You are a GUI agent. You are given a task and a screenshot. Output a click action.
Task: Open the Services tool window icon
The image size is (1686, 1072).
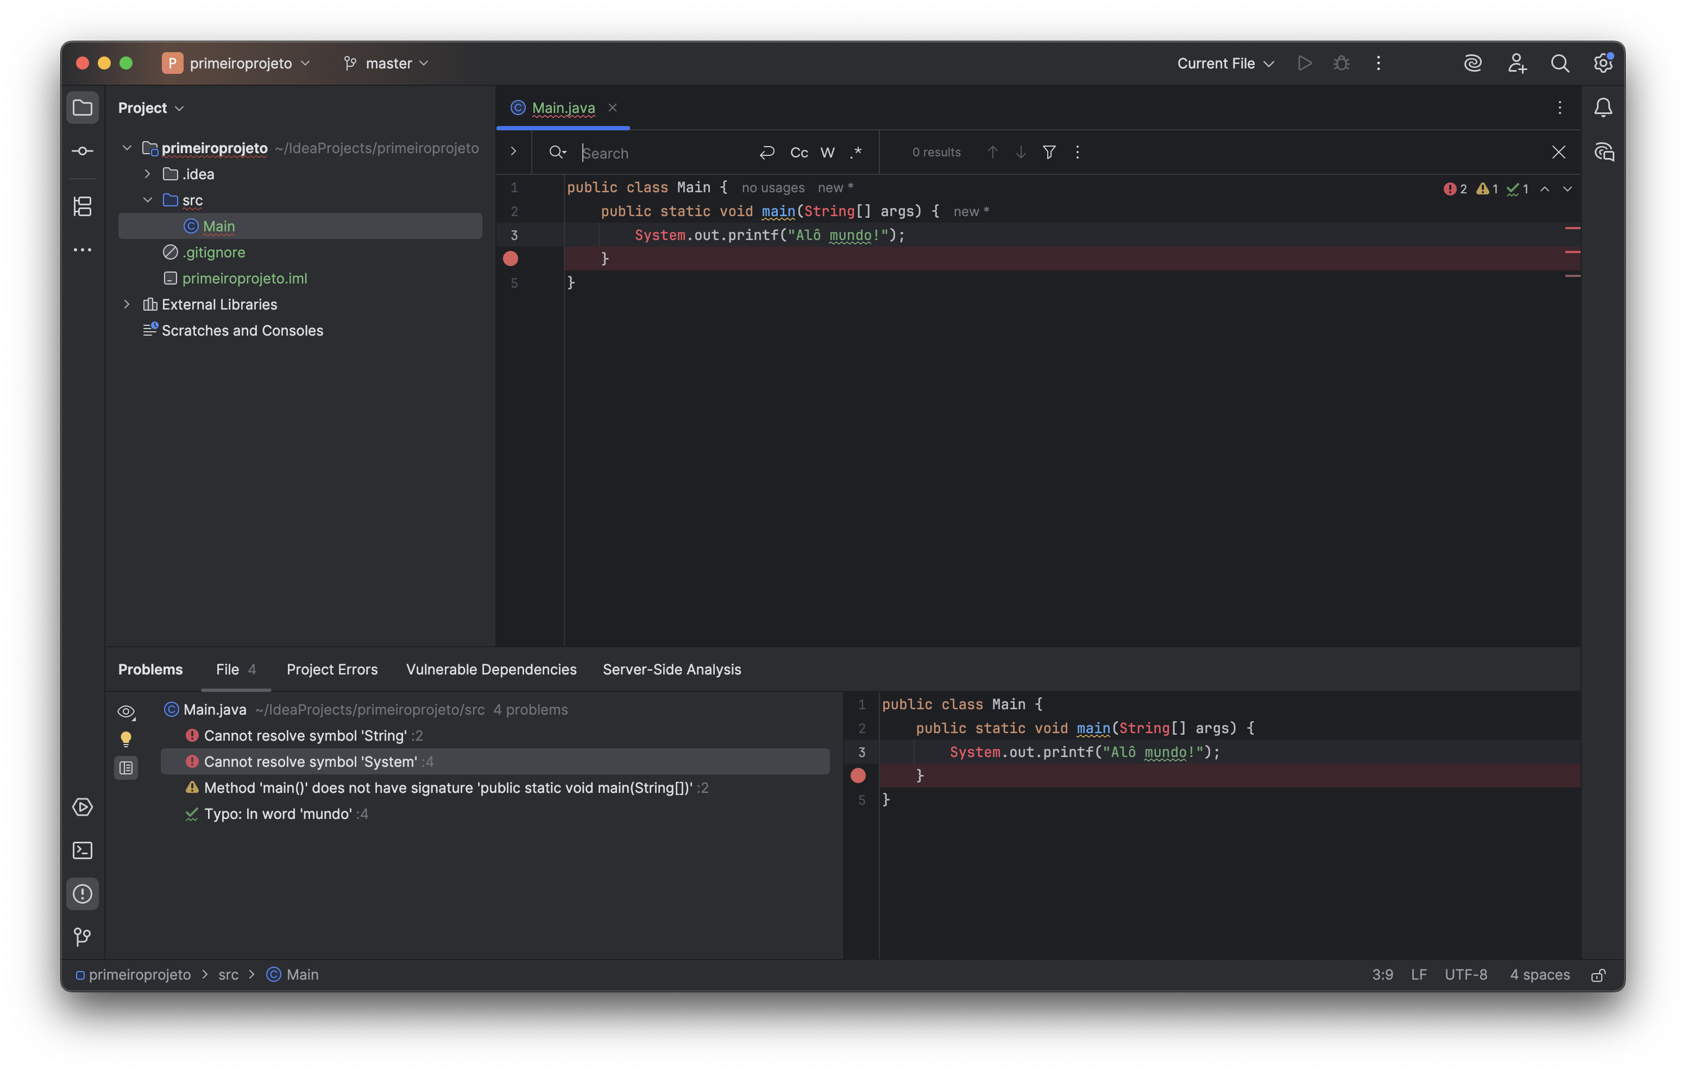click(83, 808)
